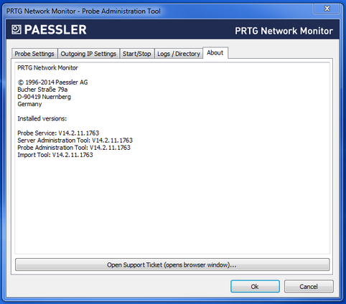Click the Paessler logo icon in the banner

click(x=17, y=29)
